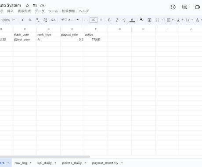Increase decimal places
Viewport: 202px width, 167px height.
45,20
